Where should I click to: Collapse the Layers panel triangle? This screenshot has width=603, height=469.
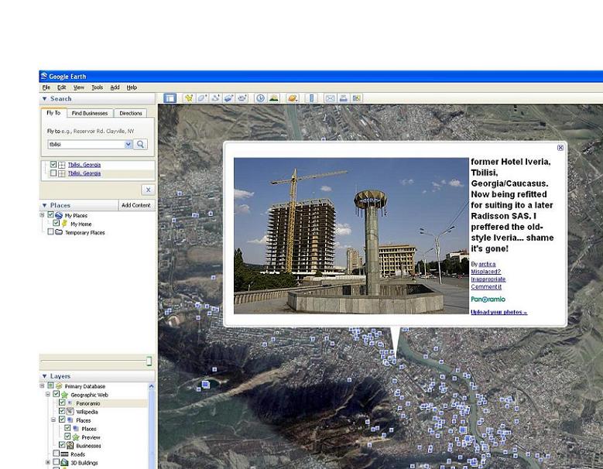(45, 376)
